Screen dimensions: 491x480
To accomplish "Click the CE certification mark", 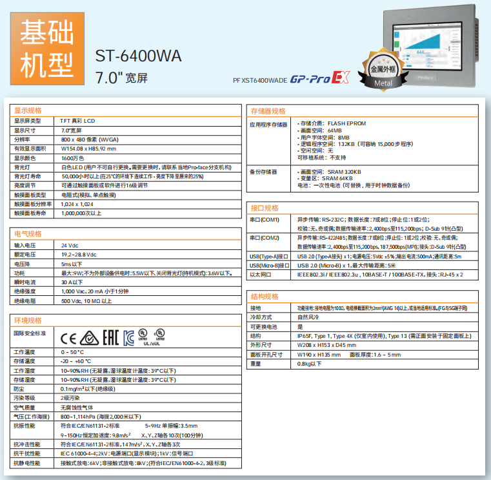I will point(68,339).
